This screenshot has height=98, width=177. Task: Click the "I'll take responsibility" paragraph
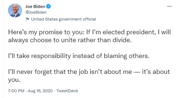point(79,56)
